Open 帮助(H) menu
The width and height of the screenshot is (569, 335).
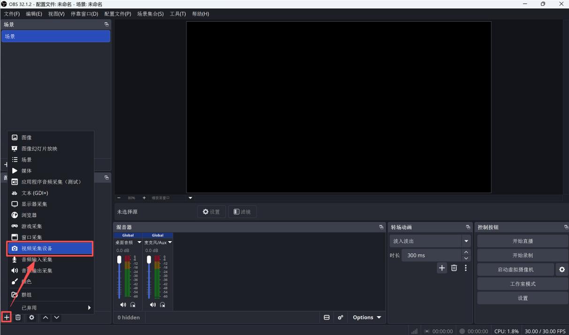tap(200, 14)
